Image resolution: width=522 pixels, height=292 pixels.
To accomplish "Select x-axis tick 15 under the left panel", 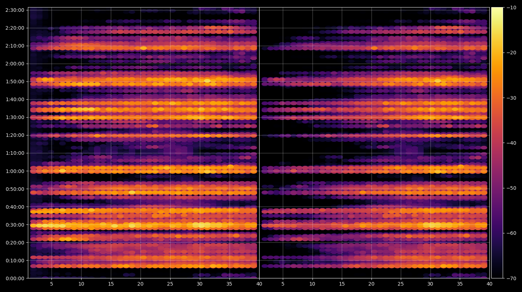I will (x=111, y=284).
